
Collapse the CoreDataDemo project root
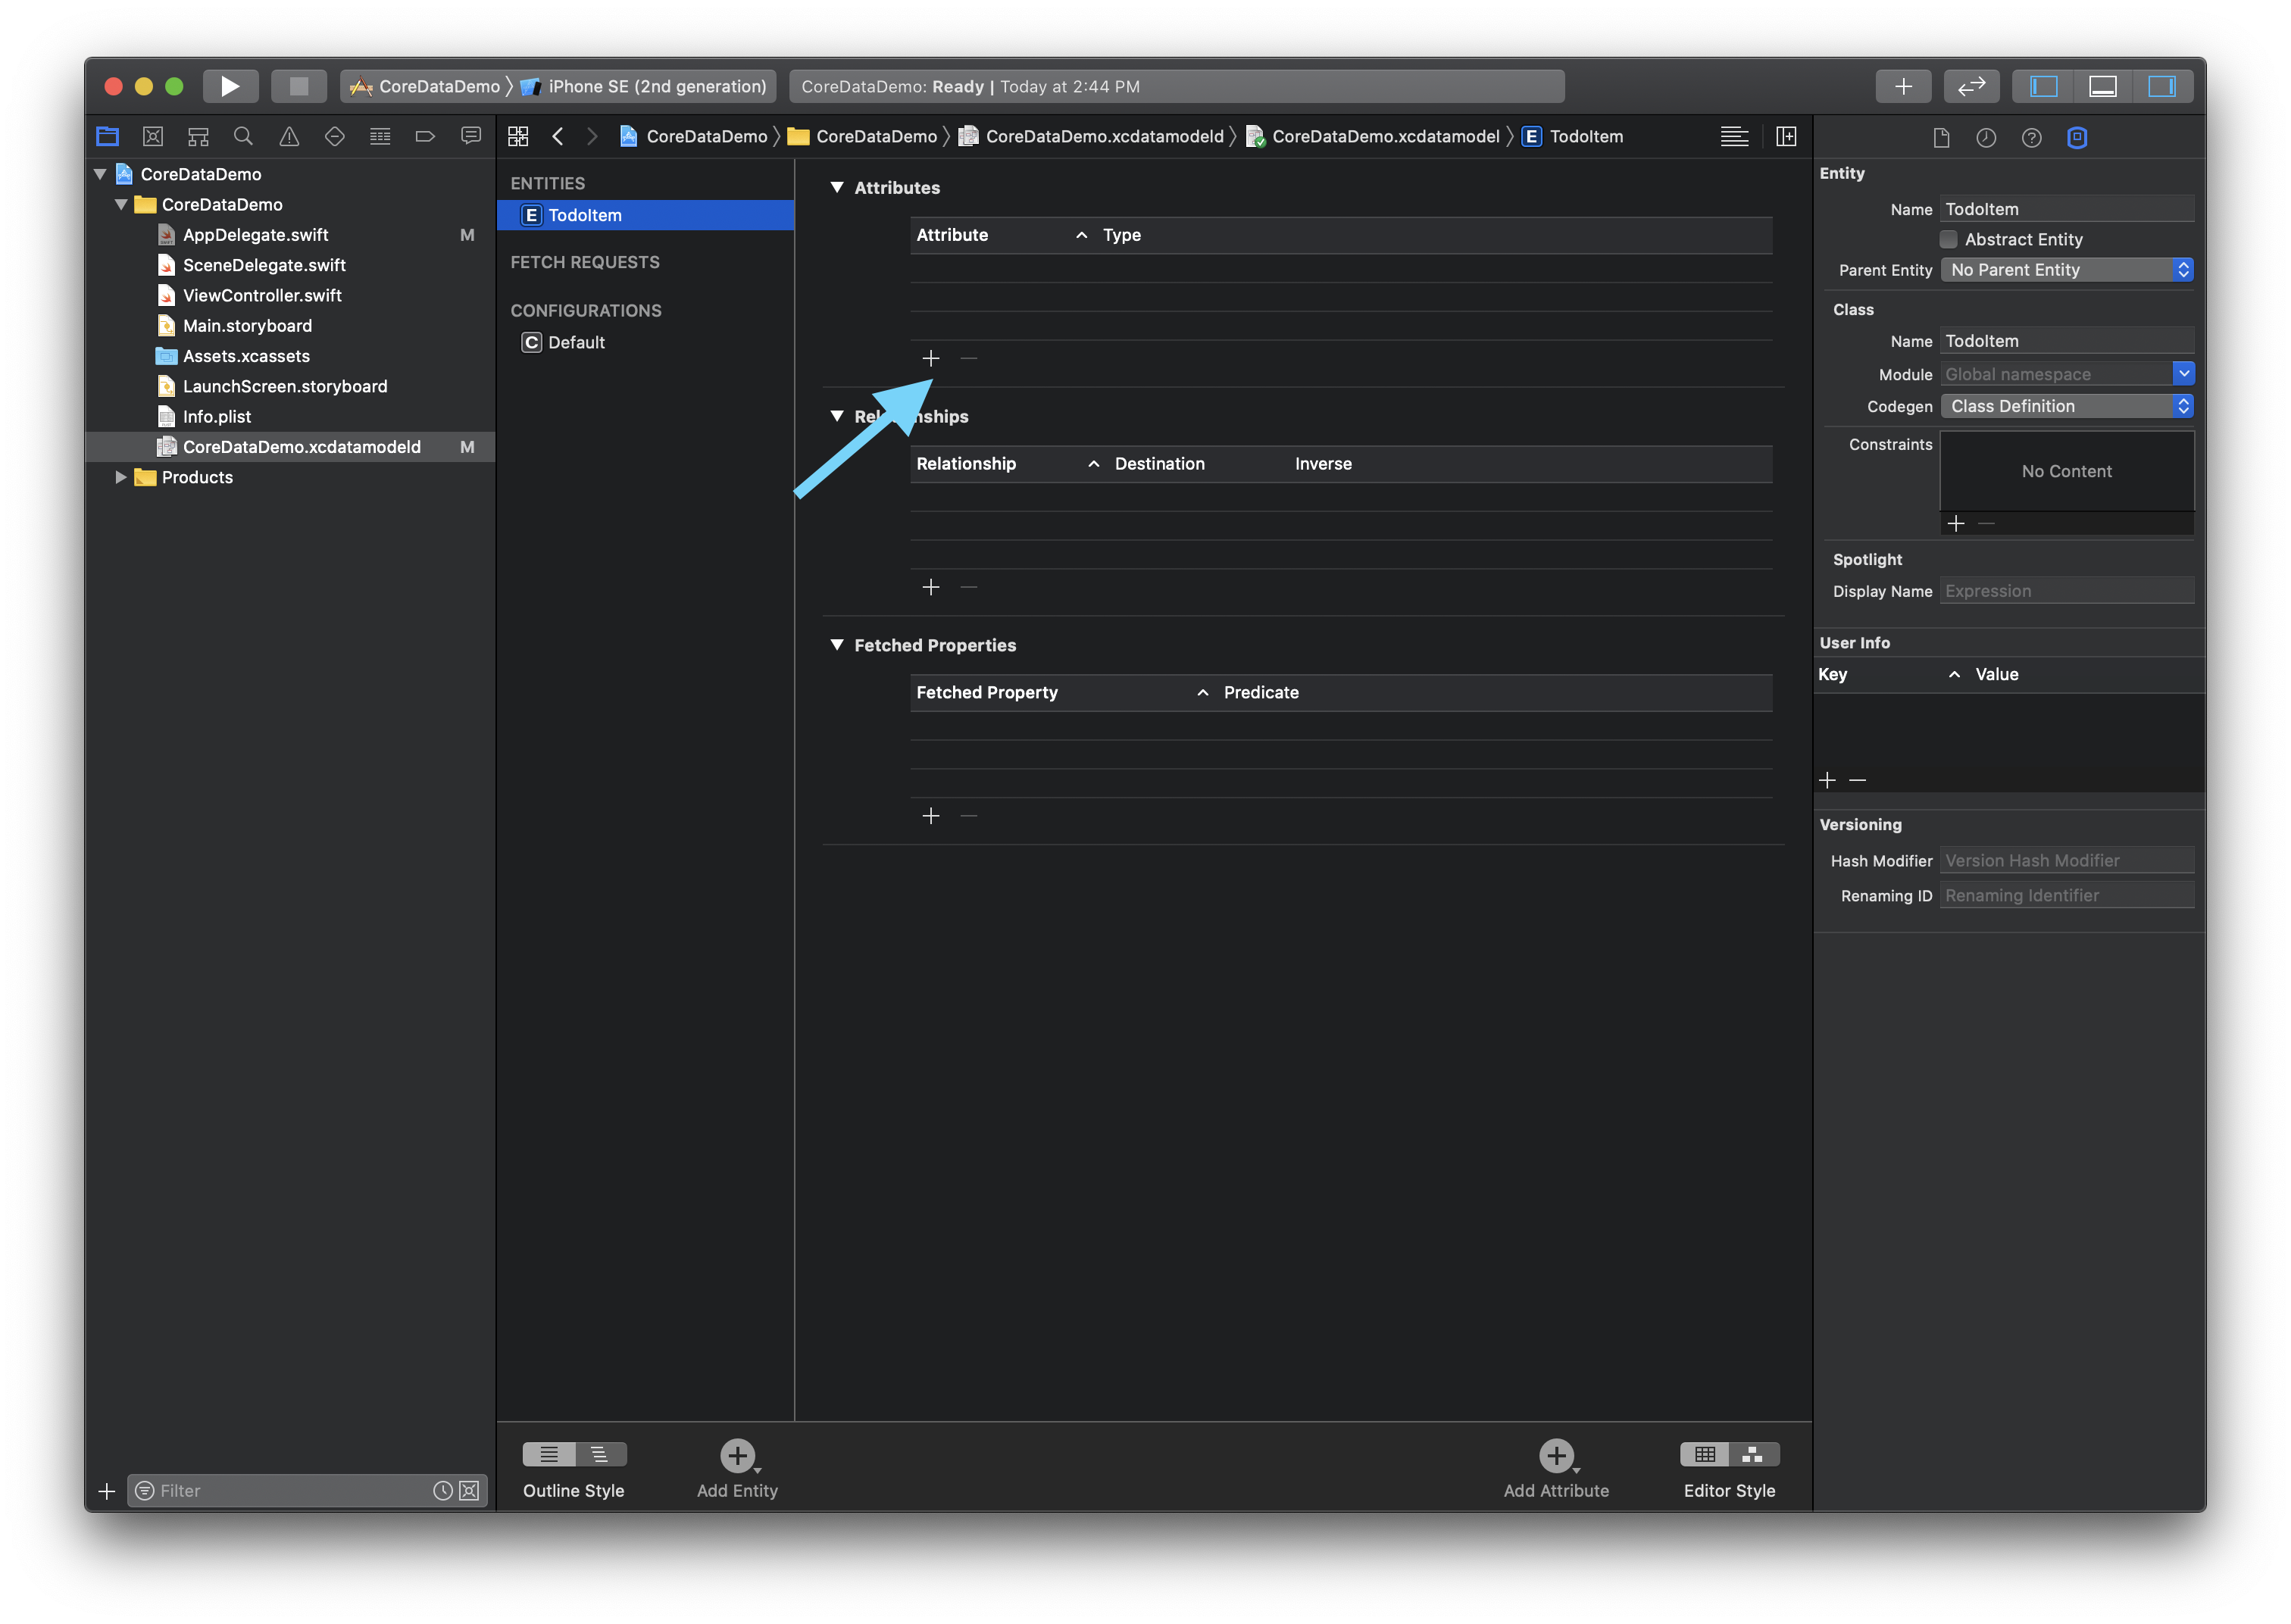click(100, 174)
